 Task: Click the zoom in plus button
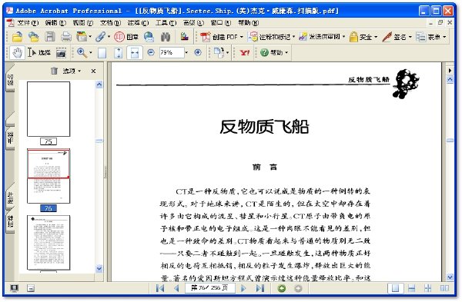198,52
